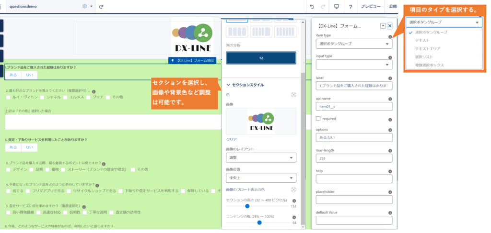
Task: Click the undo arrow in top toolbar
Action: pos(312,7)
